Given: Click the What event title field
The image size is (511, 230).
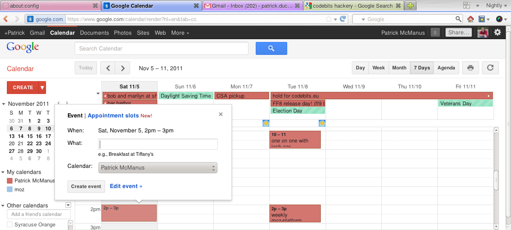Looking at the screenshot, I should click(158, 144).
